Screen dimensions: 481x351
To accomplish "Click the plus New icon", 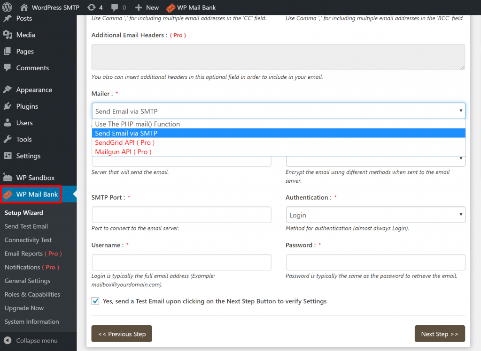I will (x=139, y=7).
